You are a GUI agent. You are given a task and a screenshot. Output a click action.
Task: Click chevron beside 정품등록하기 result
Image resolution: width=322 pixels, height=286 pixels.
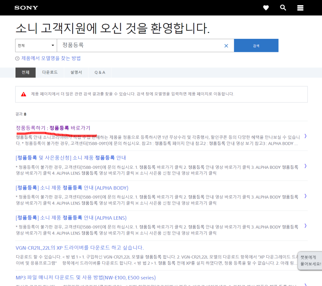pos(305,136)
